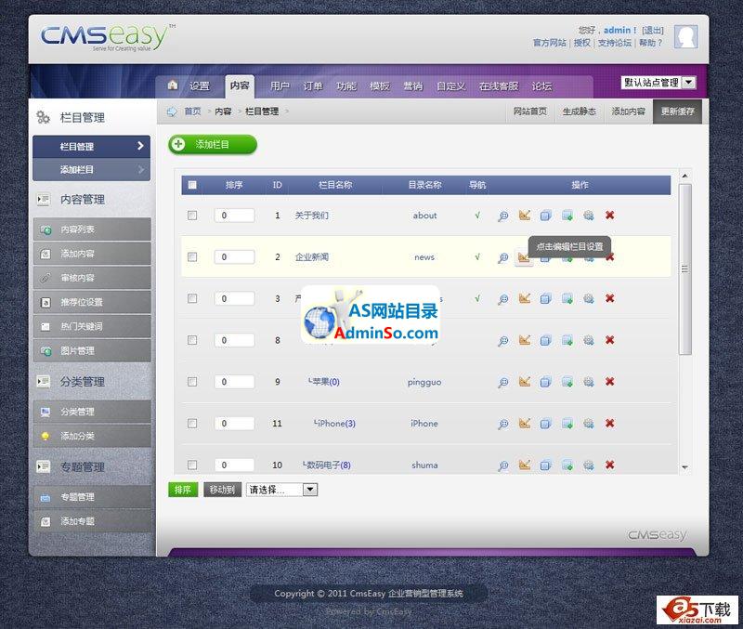Switch to the 用户 tab
This screenshot has width=743, height=629.
tap(280, 86)
